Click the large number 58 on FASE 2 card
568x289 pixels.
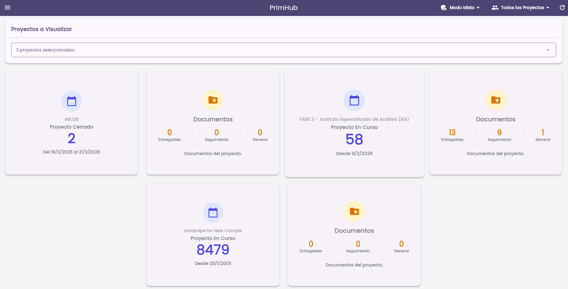coord(354,139)
